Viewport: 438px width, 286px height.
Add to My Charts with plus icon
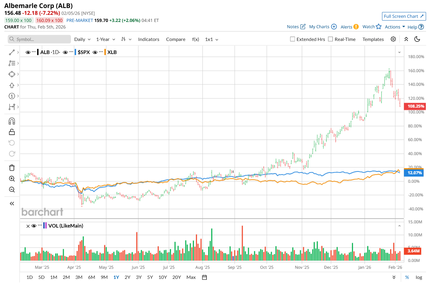tap(334, 27)
